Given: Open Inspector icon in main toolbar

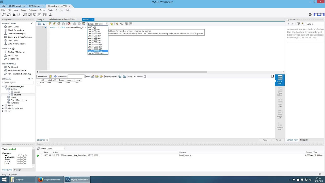Looking at the screenshot, I should coord(14,15).
